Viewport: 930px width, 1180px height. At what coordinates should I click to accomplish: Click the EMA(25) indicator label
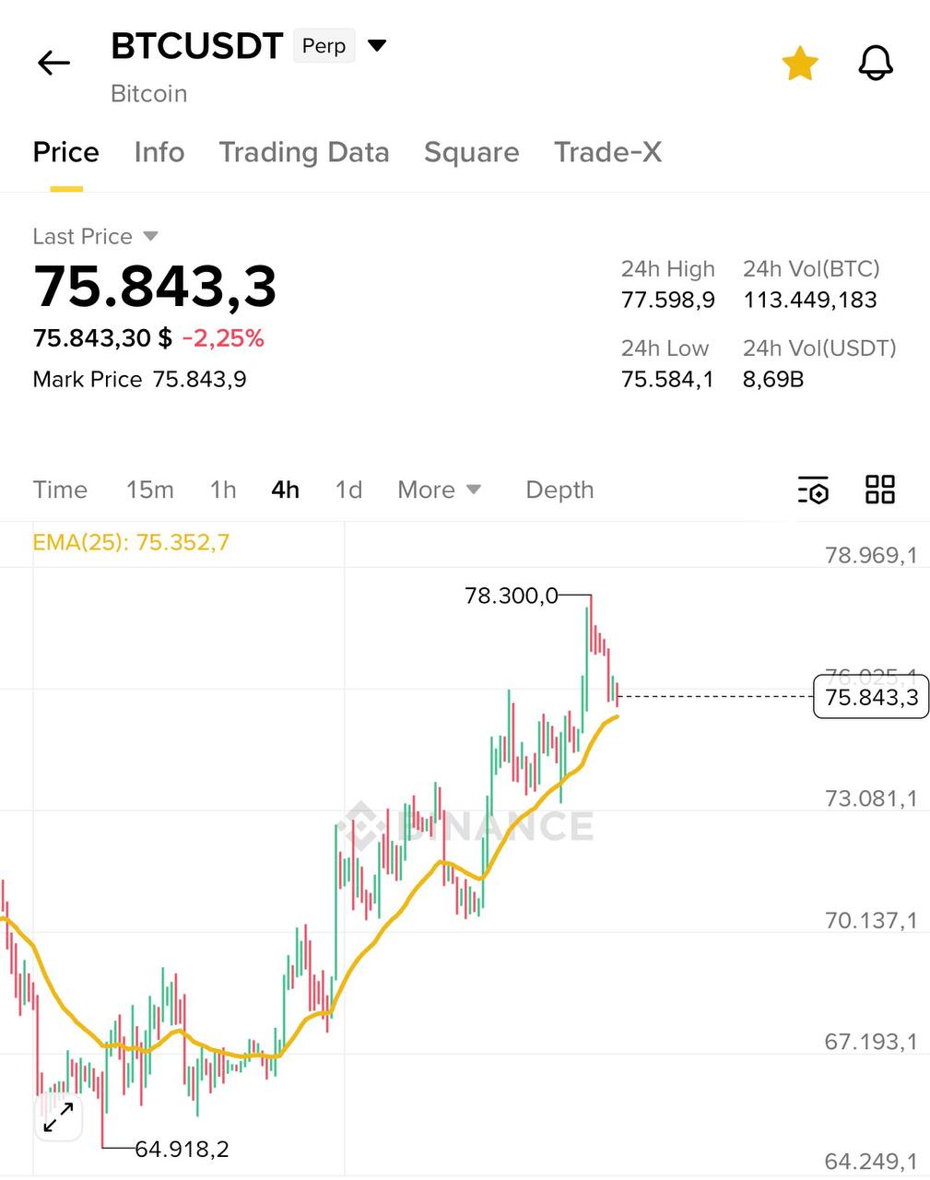pyautogui.click(x=131, y=542)
